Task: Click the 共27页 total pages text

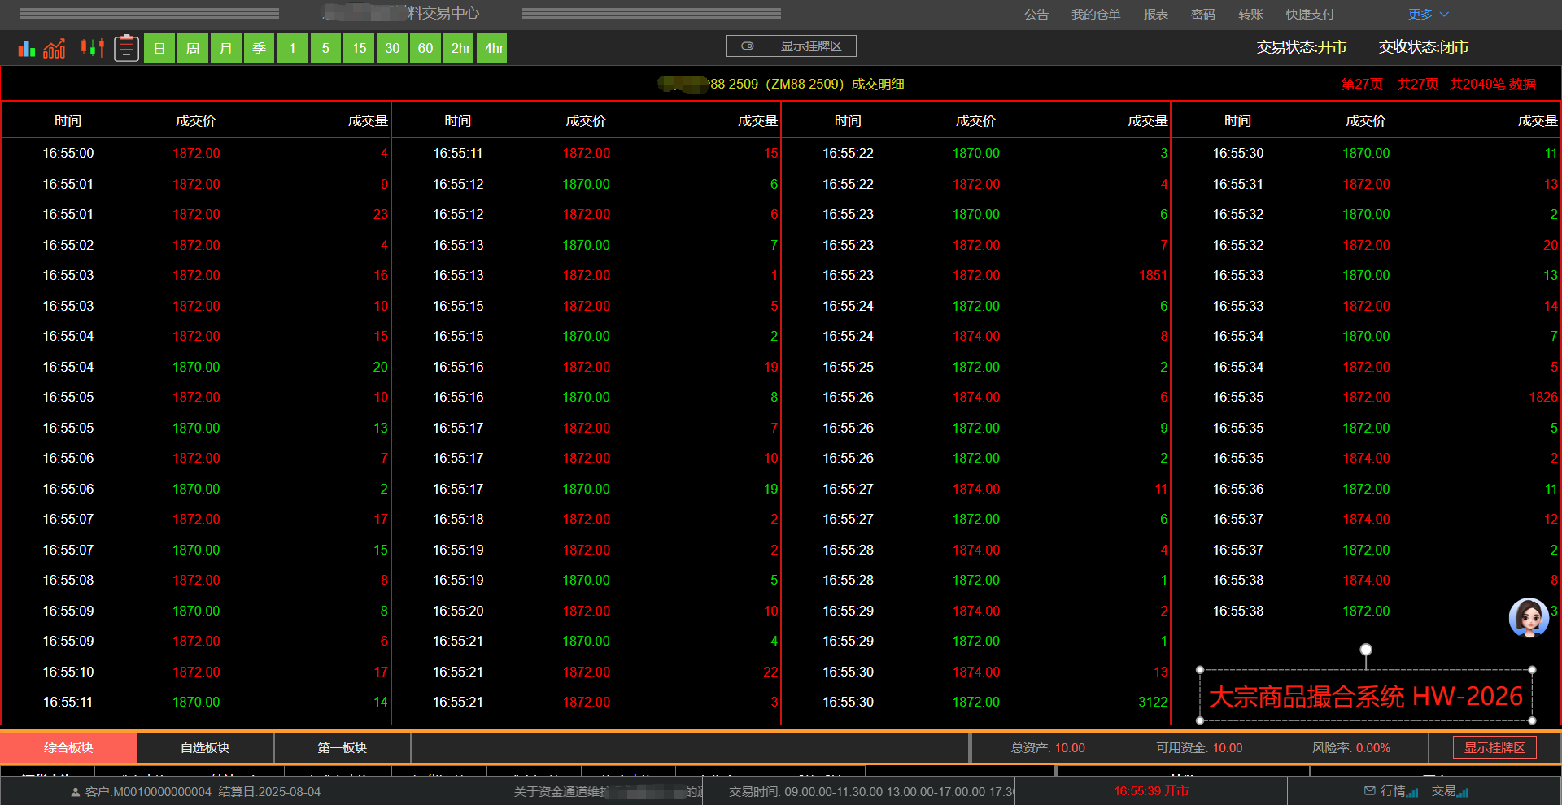Action: tap(1418, 85)
